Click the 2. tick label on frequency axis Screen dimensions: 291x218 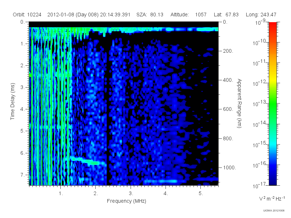click(x=96, y=193)
